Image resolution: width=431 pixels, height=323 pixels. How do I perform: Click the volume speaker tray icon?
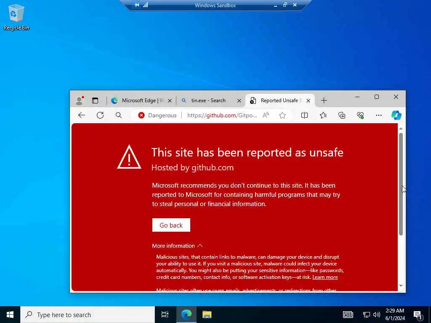point(377,315)
